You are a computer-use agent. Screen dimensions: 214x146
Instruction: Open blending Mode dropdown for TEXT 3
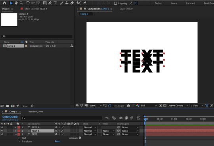[x=90, y=127]
